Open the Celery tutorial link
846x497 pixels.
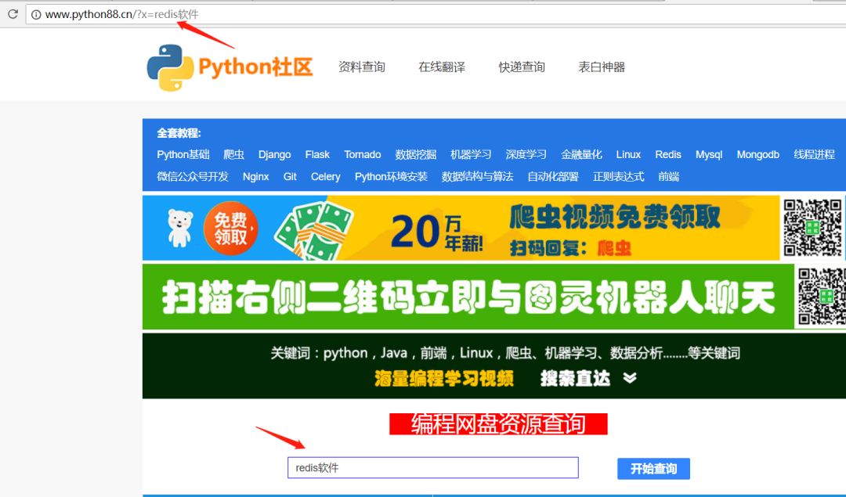pos(325,177)
